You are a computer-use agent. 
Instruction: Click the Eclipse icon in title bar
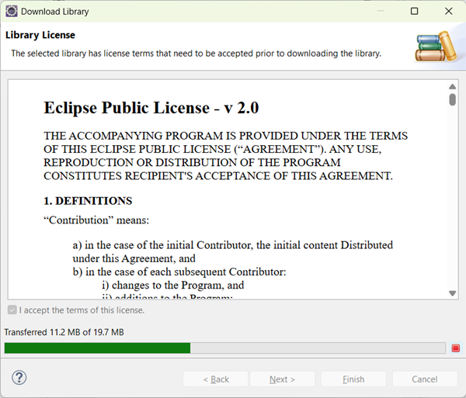pyautogui.click(x=12, y=12)
